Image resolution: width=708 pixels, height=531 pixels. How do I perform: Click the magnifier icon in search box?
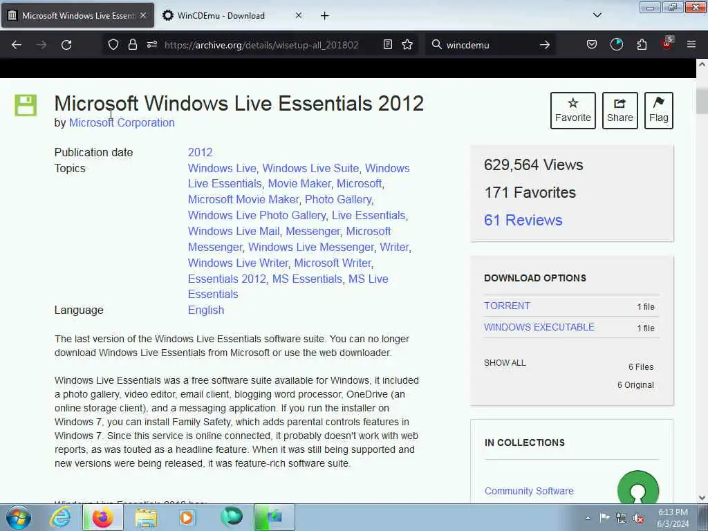(436, 44)
